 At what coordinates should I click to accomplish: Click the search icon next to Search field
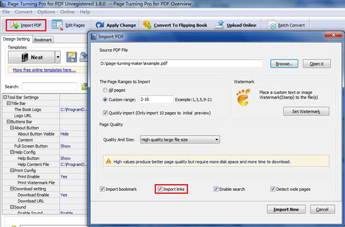[x=84, y=86]
